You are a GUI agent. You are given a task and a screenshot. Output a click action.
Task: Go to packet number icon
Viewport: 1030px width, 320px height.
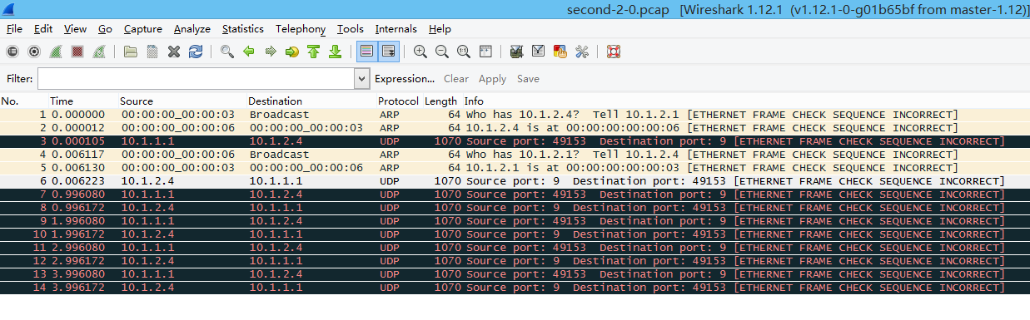point(292,52)
